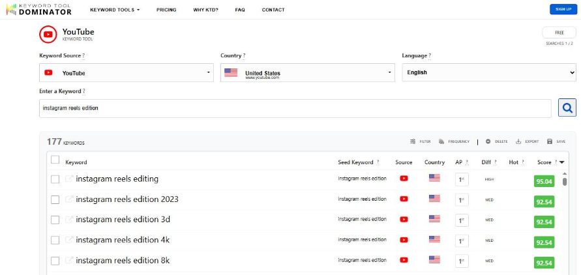Open external link icon for instagram reels edition 2023
This screenshot has height=275, width=581.
[69, 199]
